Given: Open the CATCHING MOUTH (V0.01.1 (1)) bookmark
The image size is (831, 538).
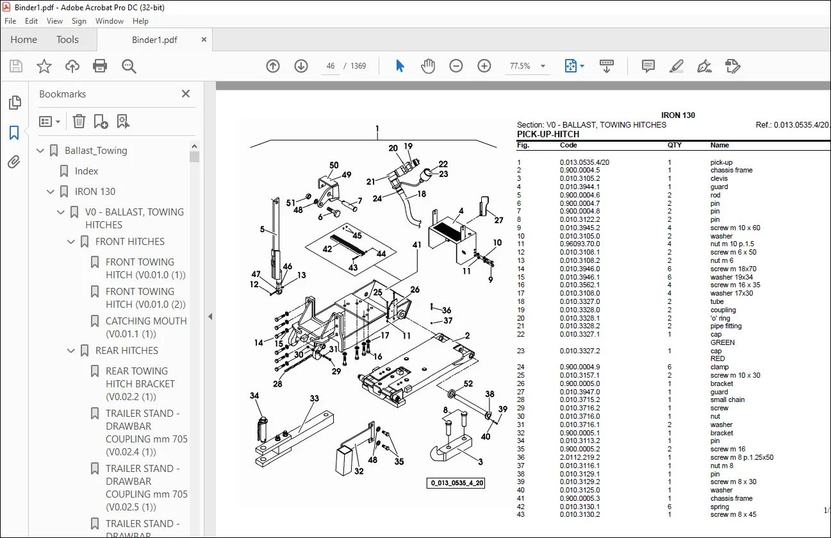Looking at the screenshot, I should pyautogui.click(x=146, y=328).
